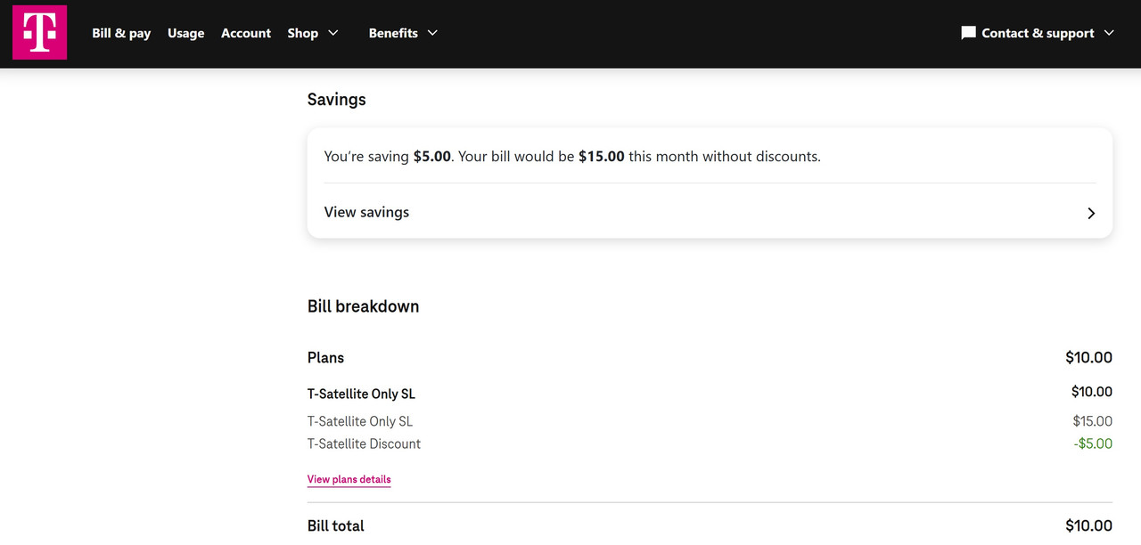Select Account in the top navigation
The width and height of the screenshot is (1141, 545).
pyautogui.click(x=246, y=33)
